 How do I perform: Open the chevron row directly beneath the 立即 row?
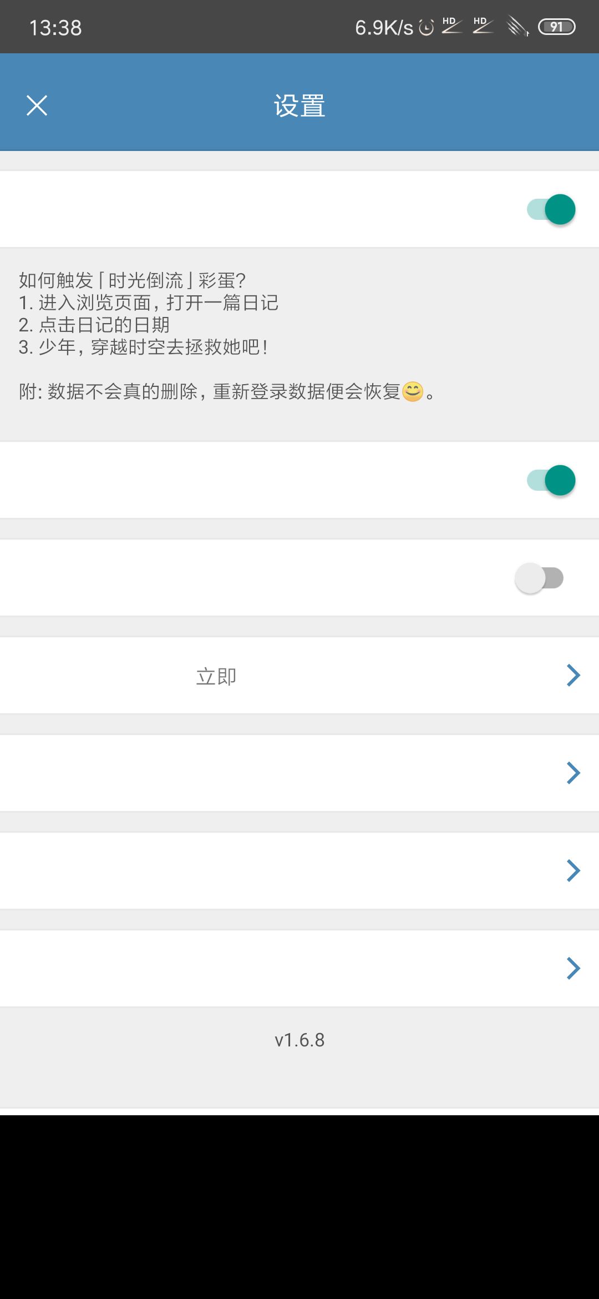coord(299,773)
